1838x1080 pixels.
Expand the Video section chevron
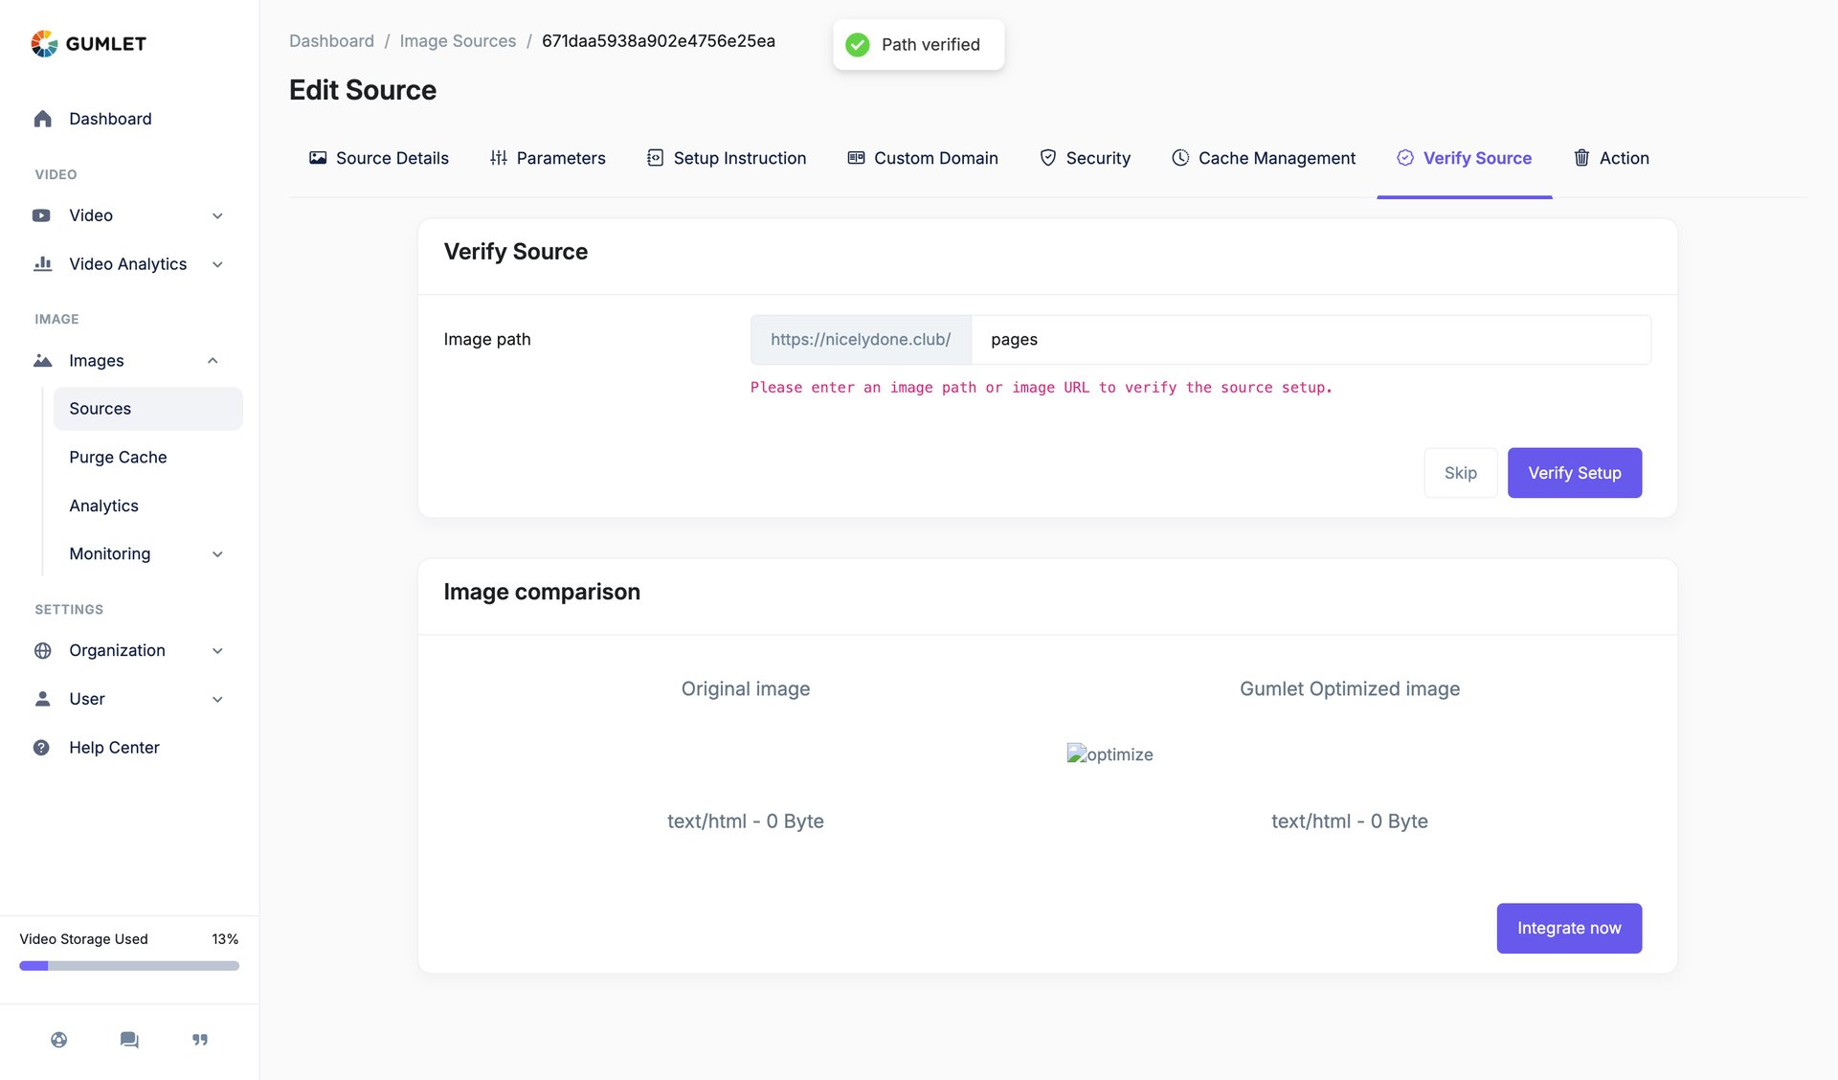(x=218, y=214)
